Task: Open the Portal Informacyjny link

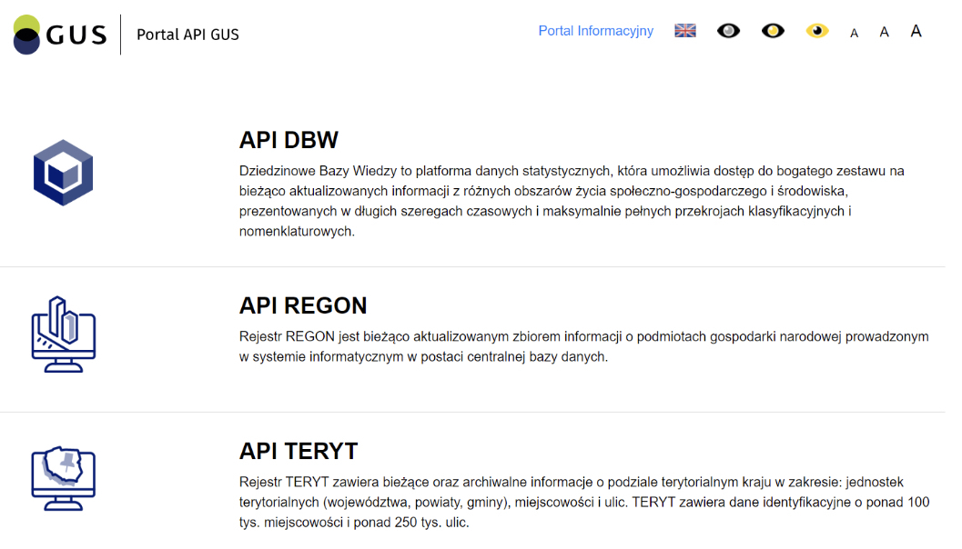Action: (595, 31)
